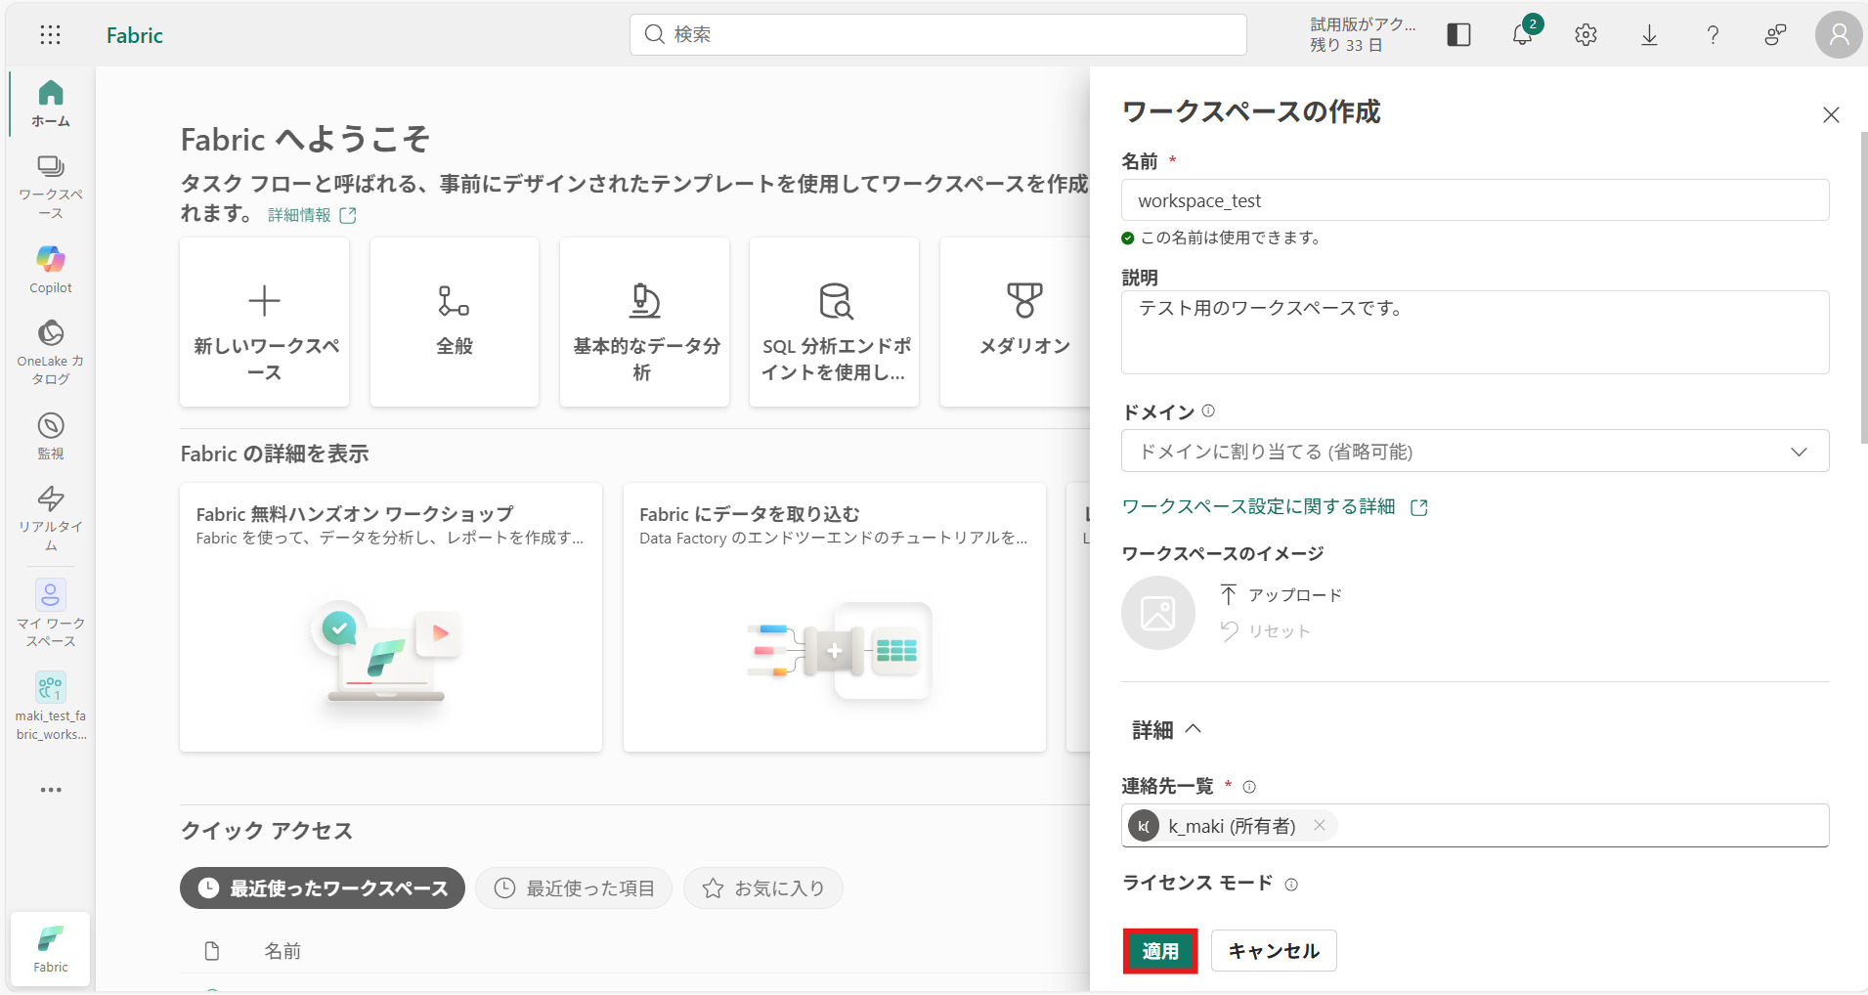Click the workspace name input field
This screenshot has width=1868, height=995.
coord(1474,200)
